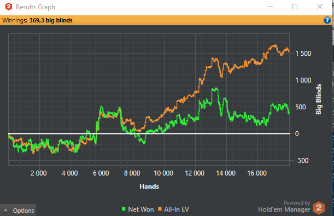This screenshot has width=334, height=216.
Task: Click the -500 big blinds axis label
Action: [302, 161]
